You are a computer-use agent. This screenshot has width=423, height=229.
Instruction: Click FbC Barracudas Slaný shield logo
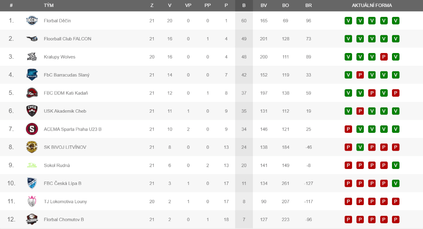tap(32, 75)
